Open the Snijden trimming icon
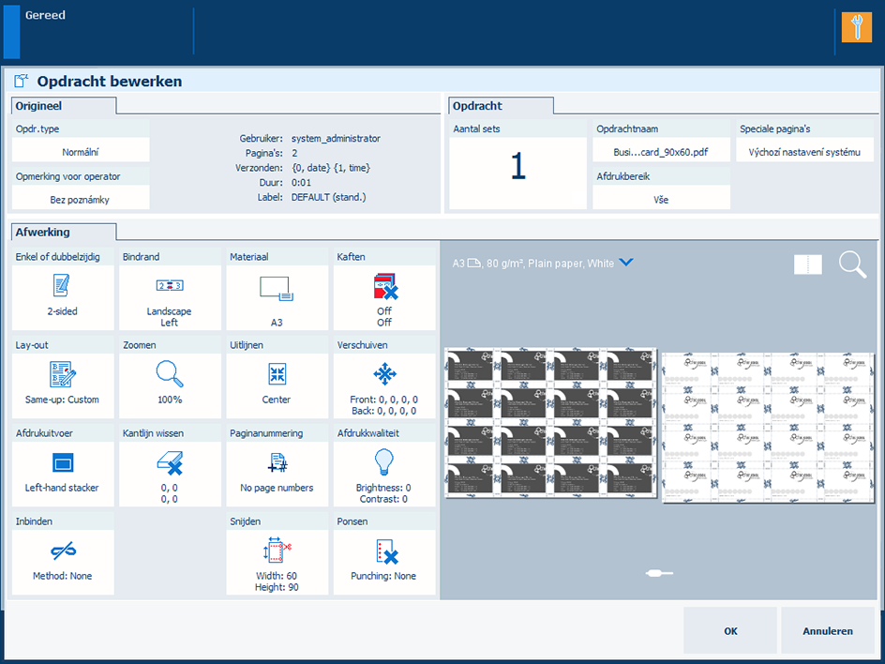 point(277,551)
